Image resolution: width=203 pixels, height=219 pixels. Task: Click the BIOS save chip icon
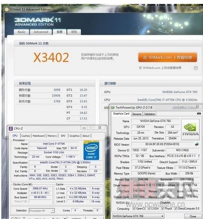[197, 144]
